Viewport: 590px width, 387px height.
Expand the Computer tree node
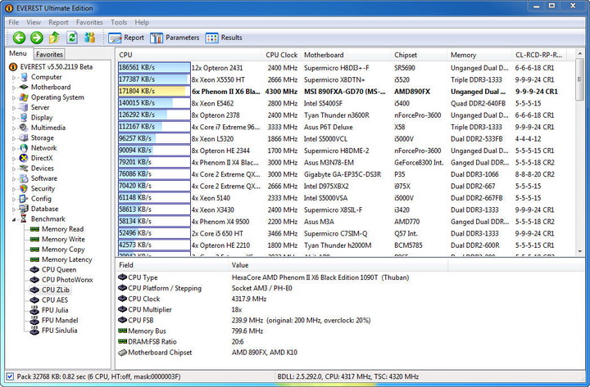click(x=14, y=78)
